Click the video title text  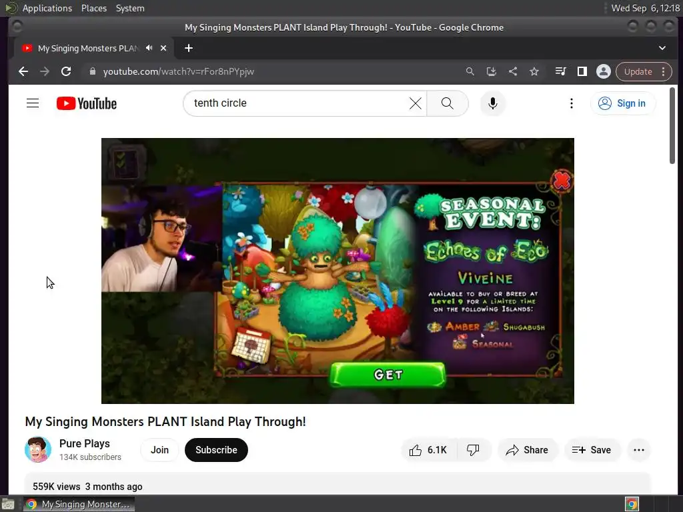pos(165,421)
